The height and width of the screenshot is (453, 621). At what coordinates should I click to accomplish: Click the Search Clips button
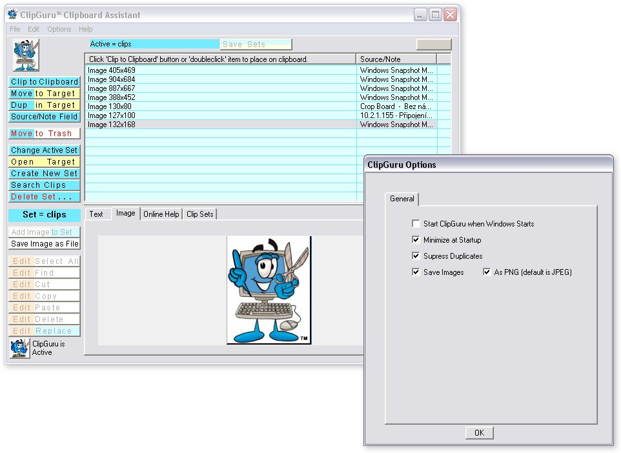tap(45, 185)
